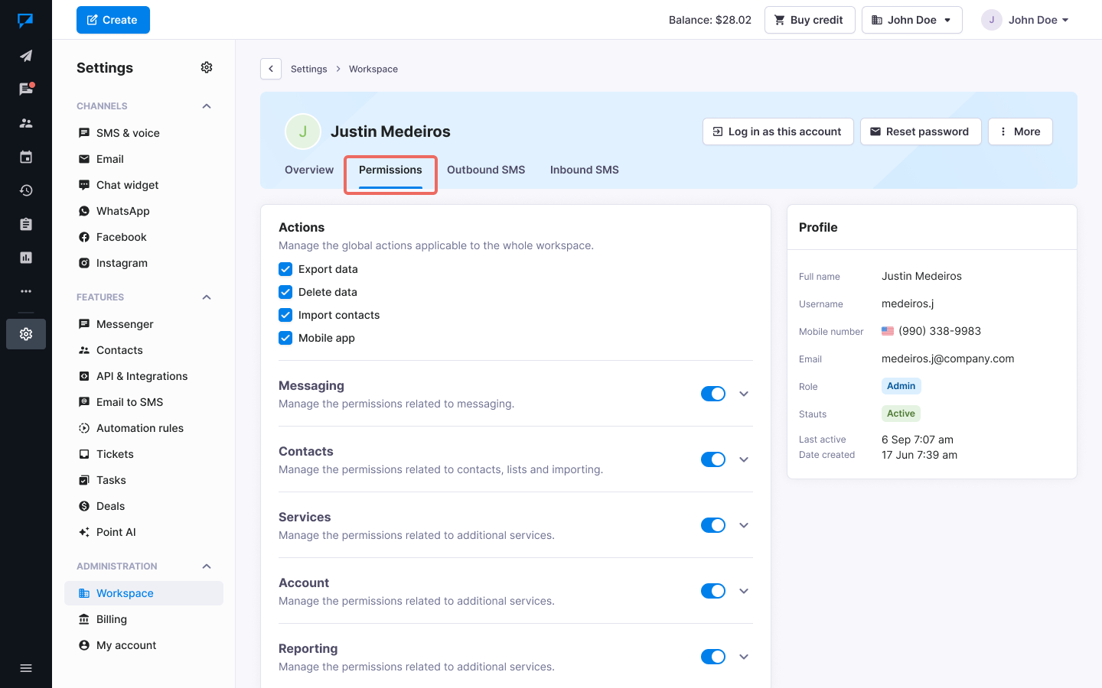Disable the Delete data checkbox
Viewport: 1102px width, 688px height.
pos(285,292)
